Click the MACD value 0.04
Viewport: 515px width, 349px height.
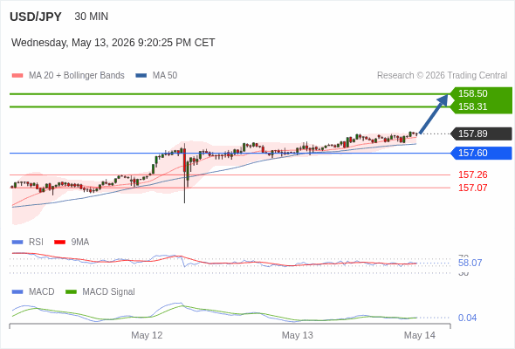point(467,318)
